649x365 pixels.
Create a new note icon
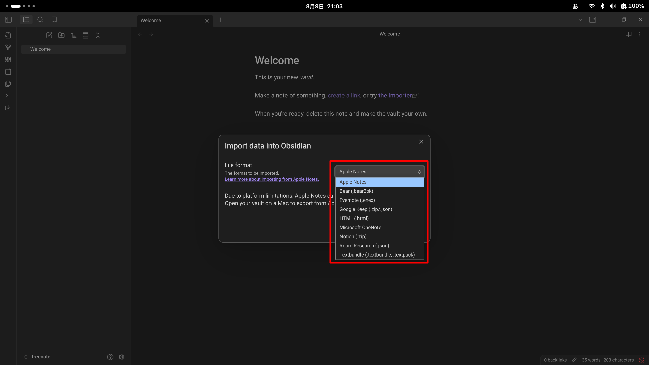pos(49,35)
